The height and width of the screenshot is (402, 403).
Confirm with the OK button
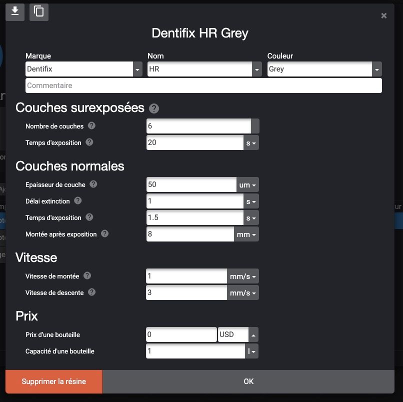pyautogui.click(x=248, y=381)
